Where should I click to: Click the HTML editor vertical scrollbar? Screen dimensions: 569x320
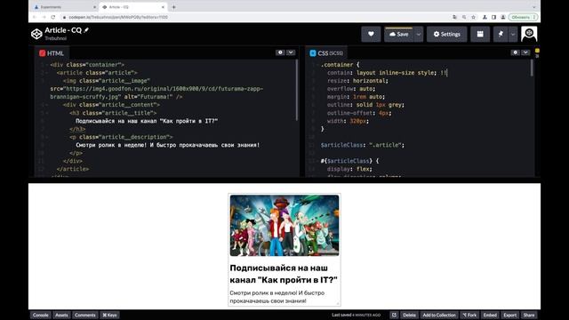pyautogui.click(x=297, y=90)
